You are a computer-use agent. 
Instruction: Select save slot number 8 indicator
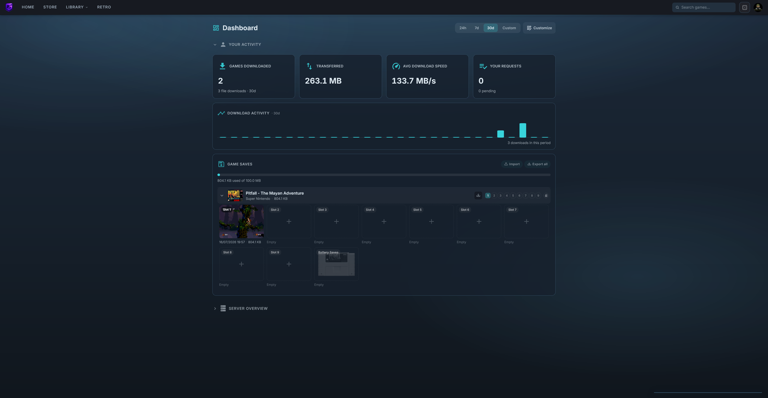point(532,195)
